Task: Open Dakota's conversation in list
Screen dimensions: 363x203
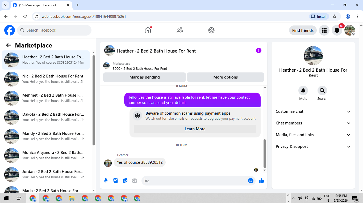Action: 46,117
